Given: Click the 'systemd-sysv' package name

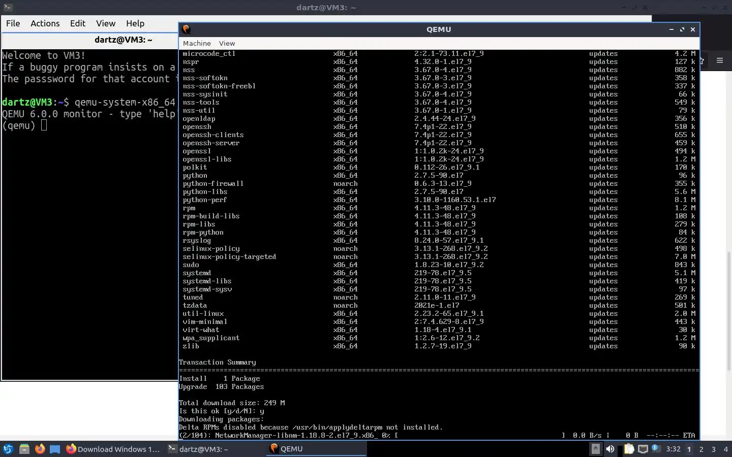Looking at the screenshot, I should [x=207, y=289].
